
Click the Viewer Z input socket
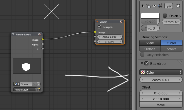click(x=95, y=41)
